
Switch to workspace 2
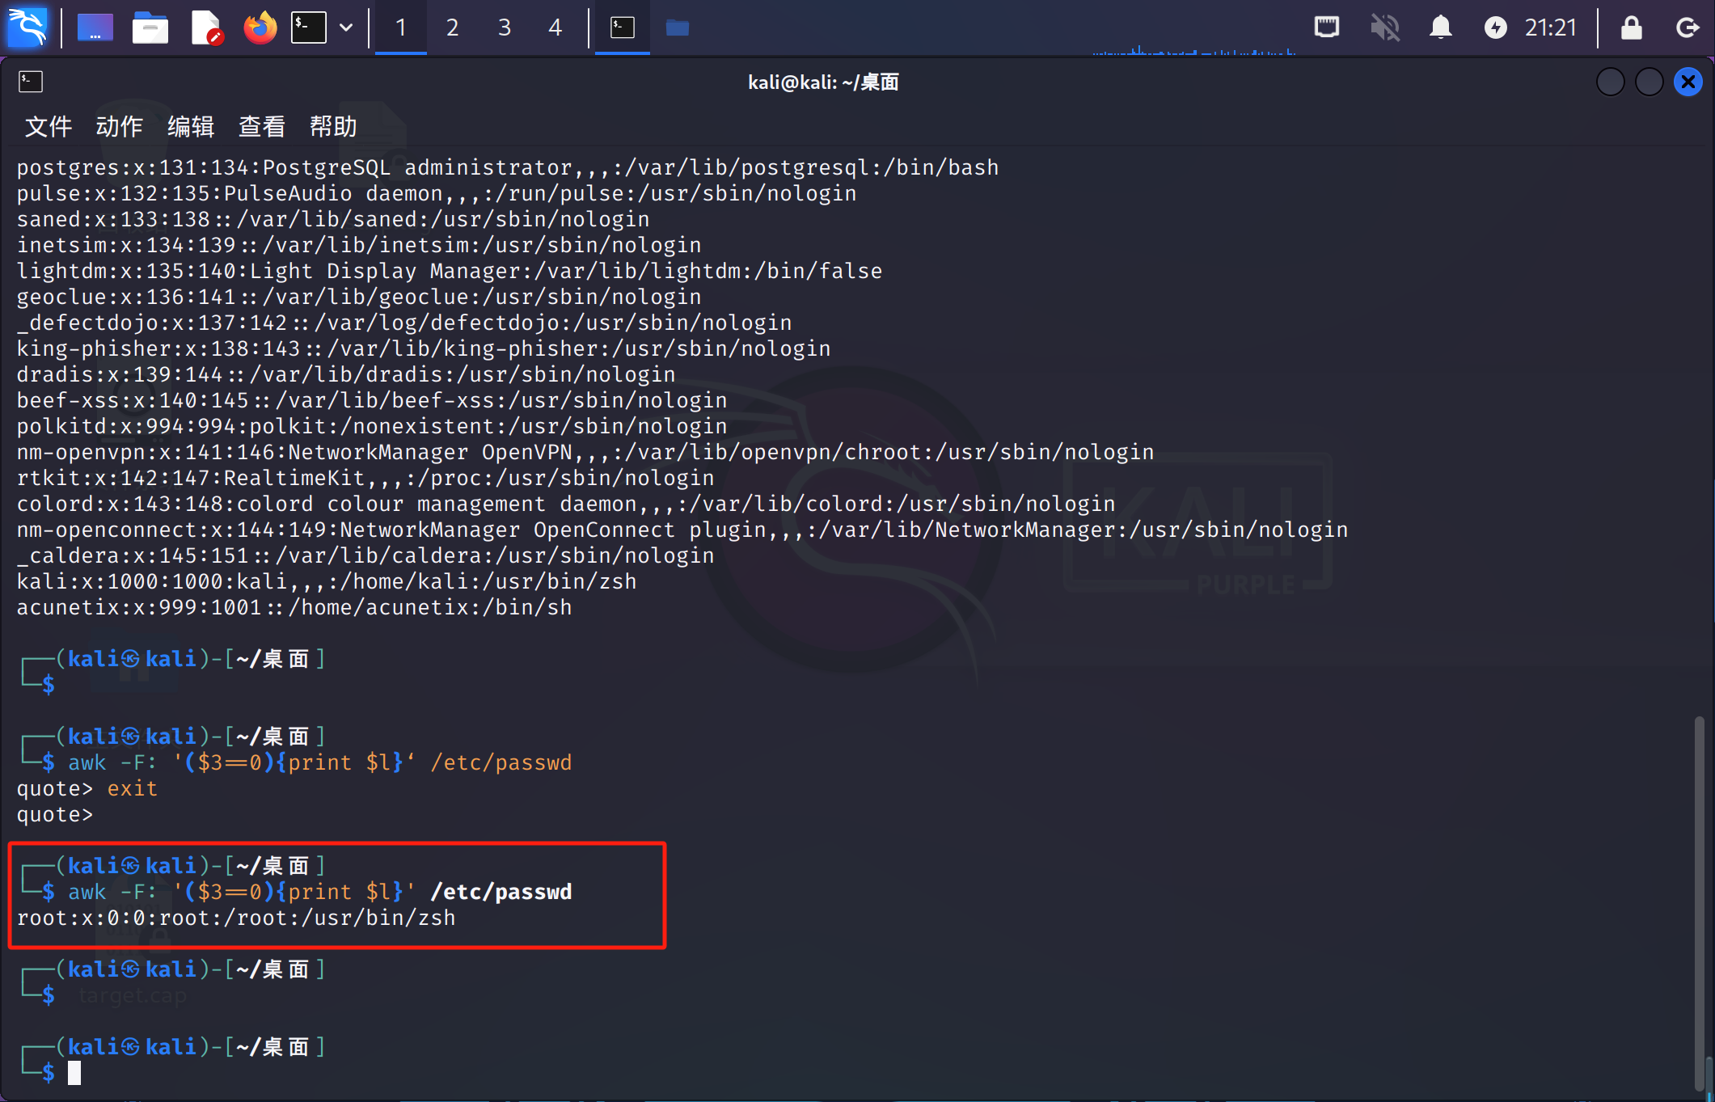(x=452, y=27)
